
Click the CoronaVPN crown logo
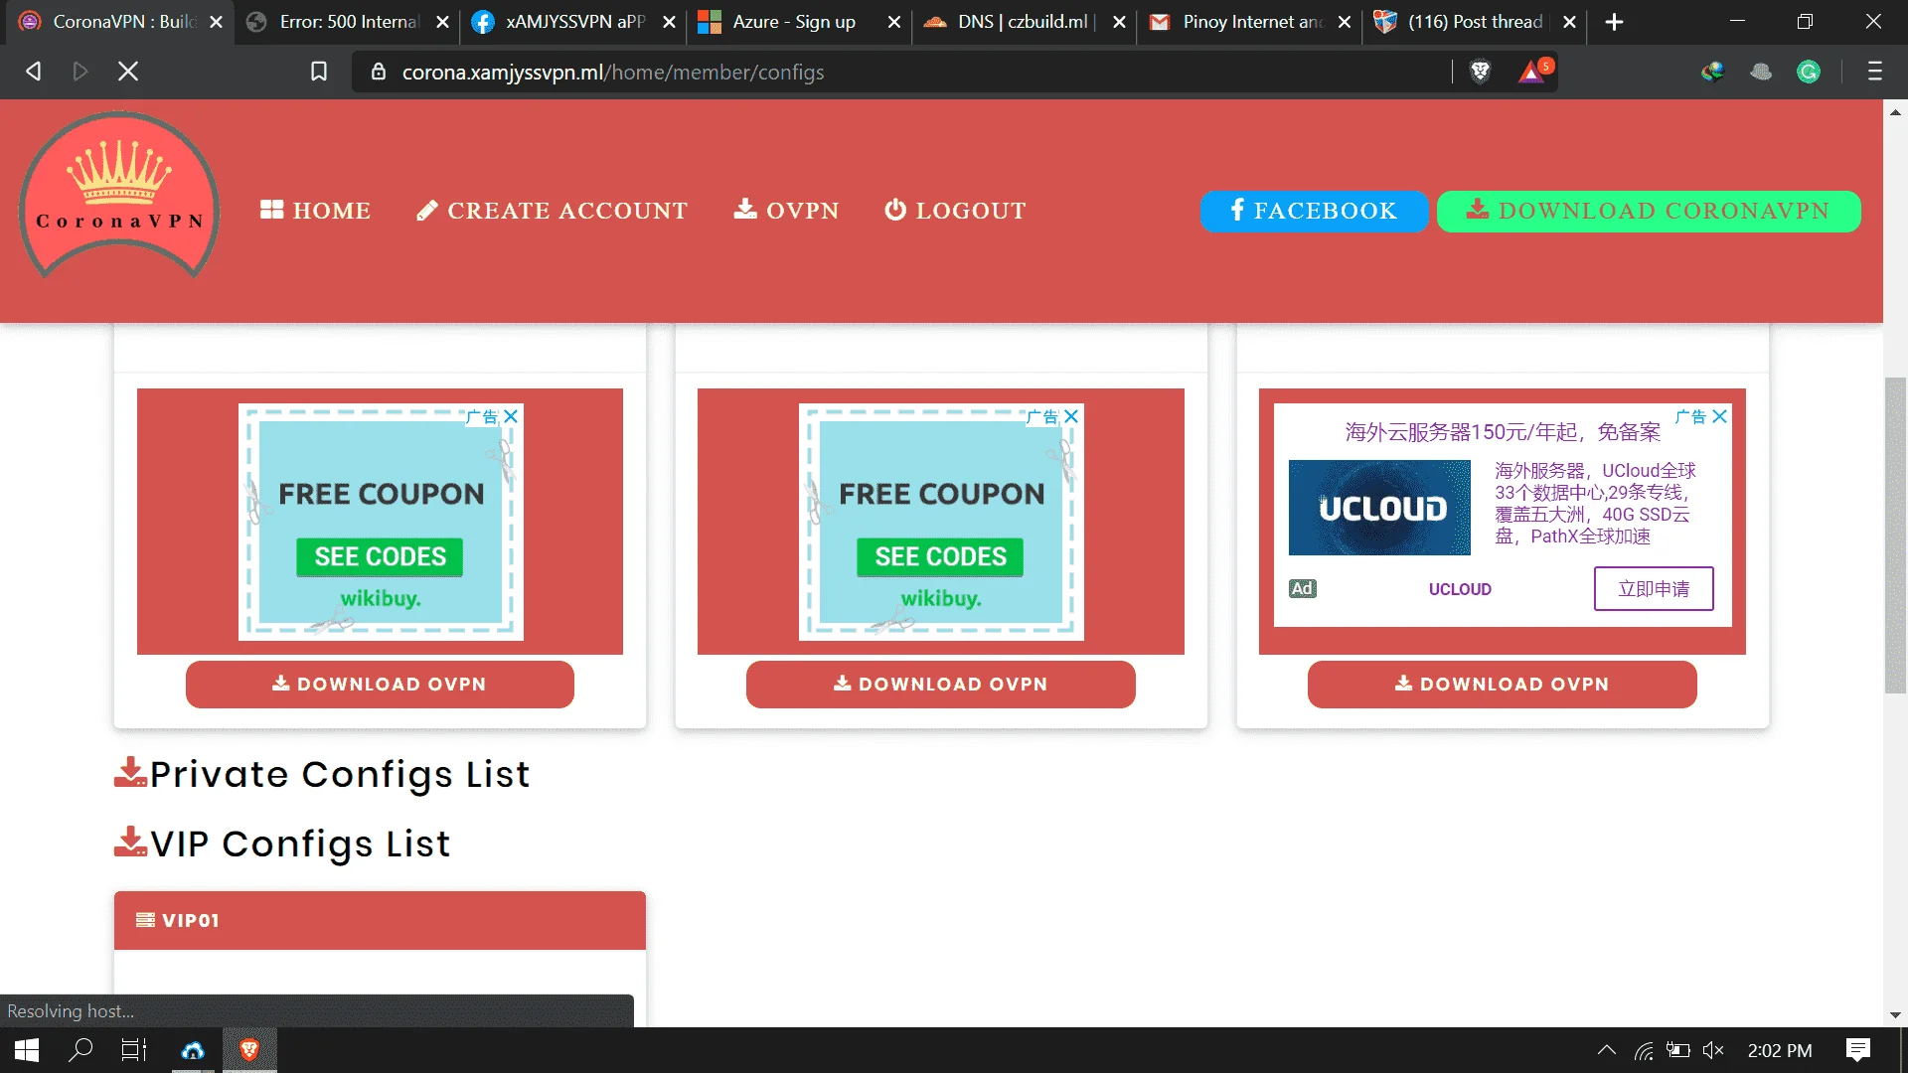[119, 196]
